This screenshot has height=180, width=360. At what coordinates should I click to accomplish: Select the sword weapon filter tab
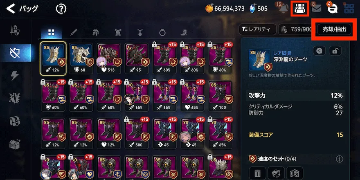[73, 33]
